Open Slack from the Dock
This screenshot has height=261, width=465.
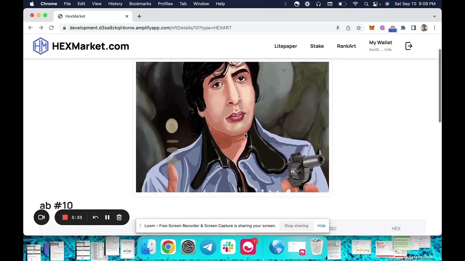228,247
